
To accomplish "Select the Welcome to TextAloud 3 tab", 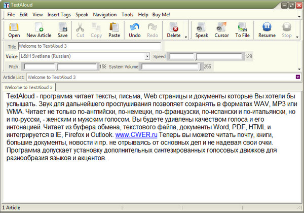I will (28, 87).
